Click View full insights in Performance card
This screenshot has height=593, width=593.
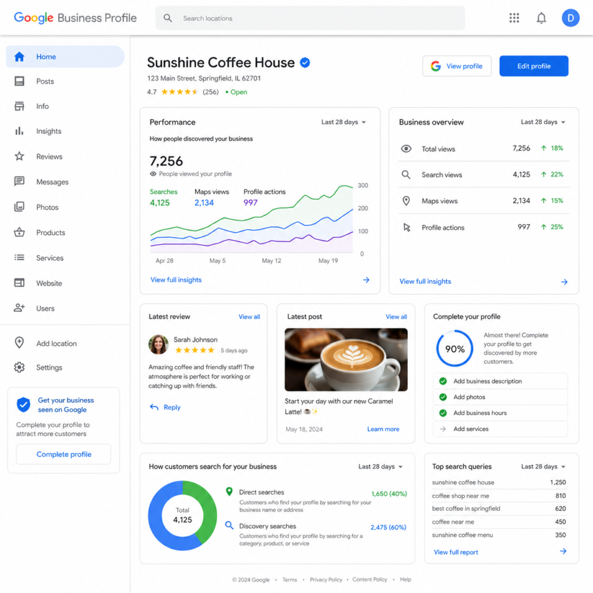(x=176, y=280)
